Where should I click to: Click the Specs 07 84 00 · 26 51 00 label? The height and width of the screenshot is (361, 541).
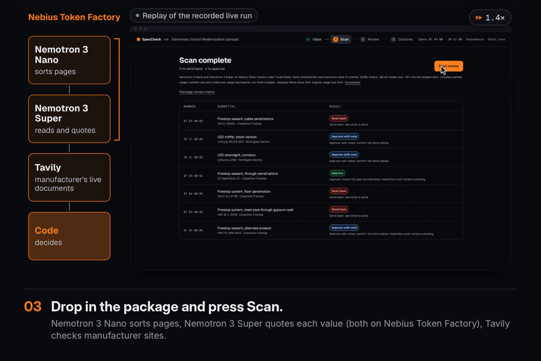[440, 40]
